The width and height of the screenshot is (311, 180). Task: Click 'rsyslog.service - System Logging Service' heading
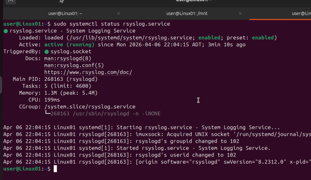[72, 31]
